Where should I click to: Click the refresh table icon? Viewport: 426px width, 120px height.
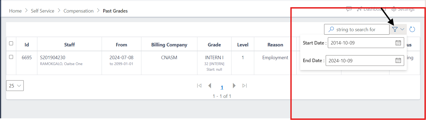tap(412, 29)
